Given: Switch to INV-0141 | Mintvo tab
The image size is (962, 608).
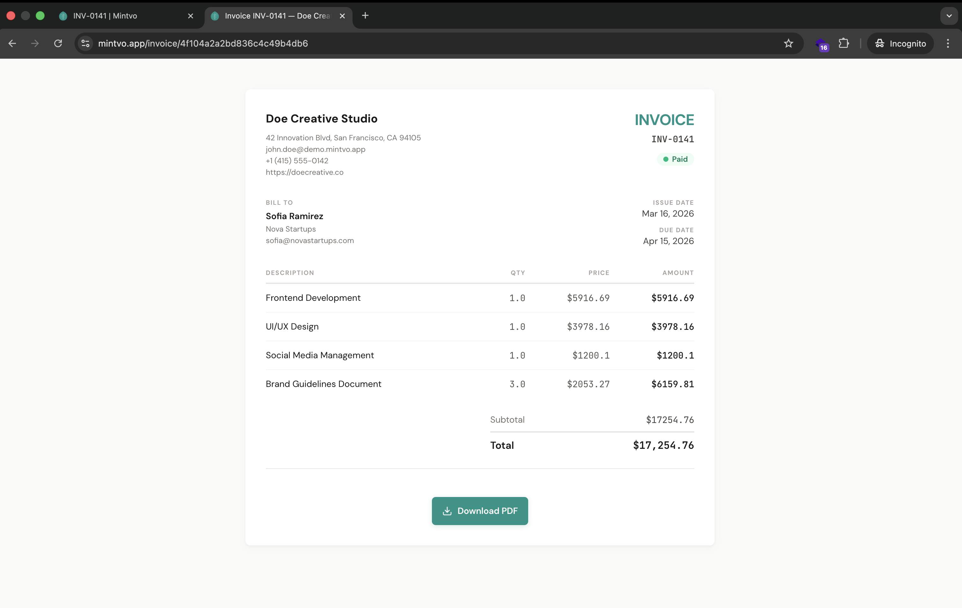Looking at the screenshot, I should pyautogui.click(x=120, y=16).
